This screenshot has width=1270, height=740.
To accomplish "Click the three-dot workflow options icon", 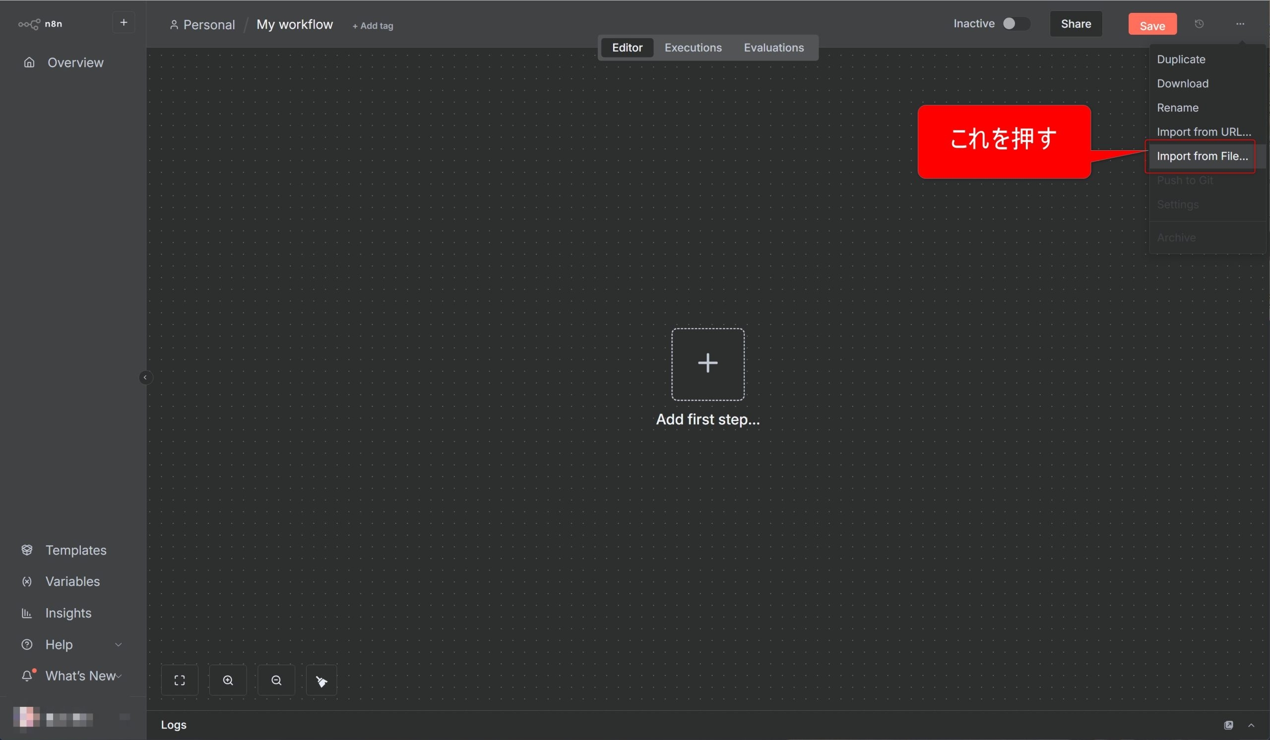I will click(x=1240, y=24).
